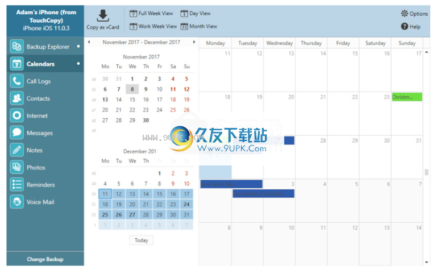Viewport: 440px width, 278px height.
Task: Open the Reminders list icon
Action: point(17,185)
